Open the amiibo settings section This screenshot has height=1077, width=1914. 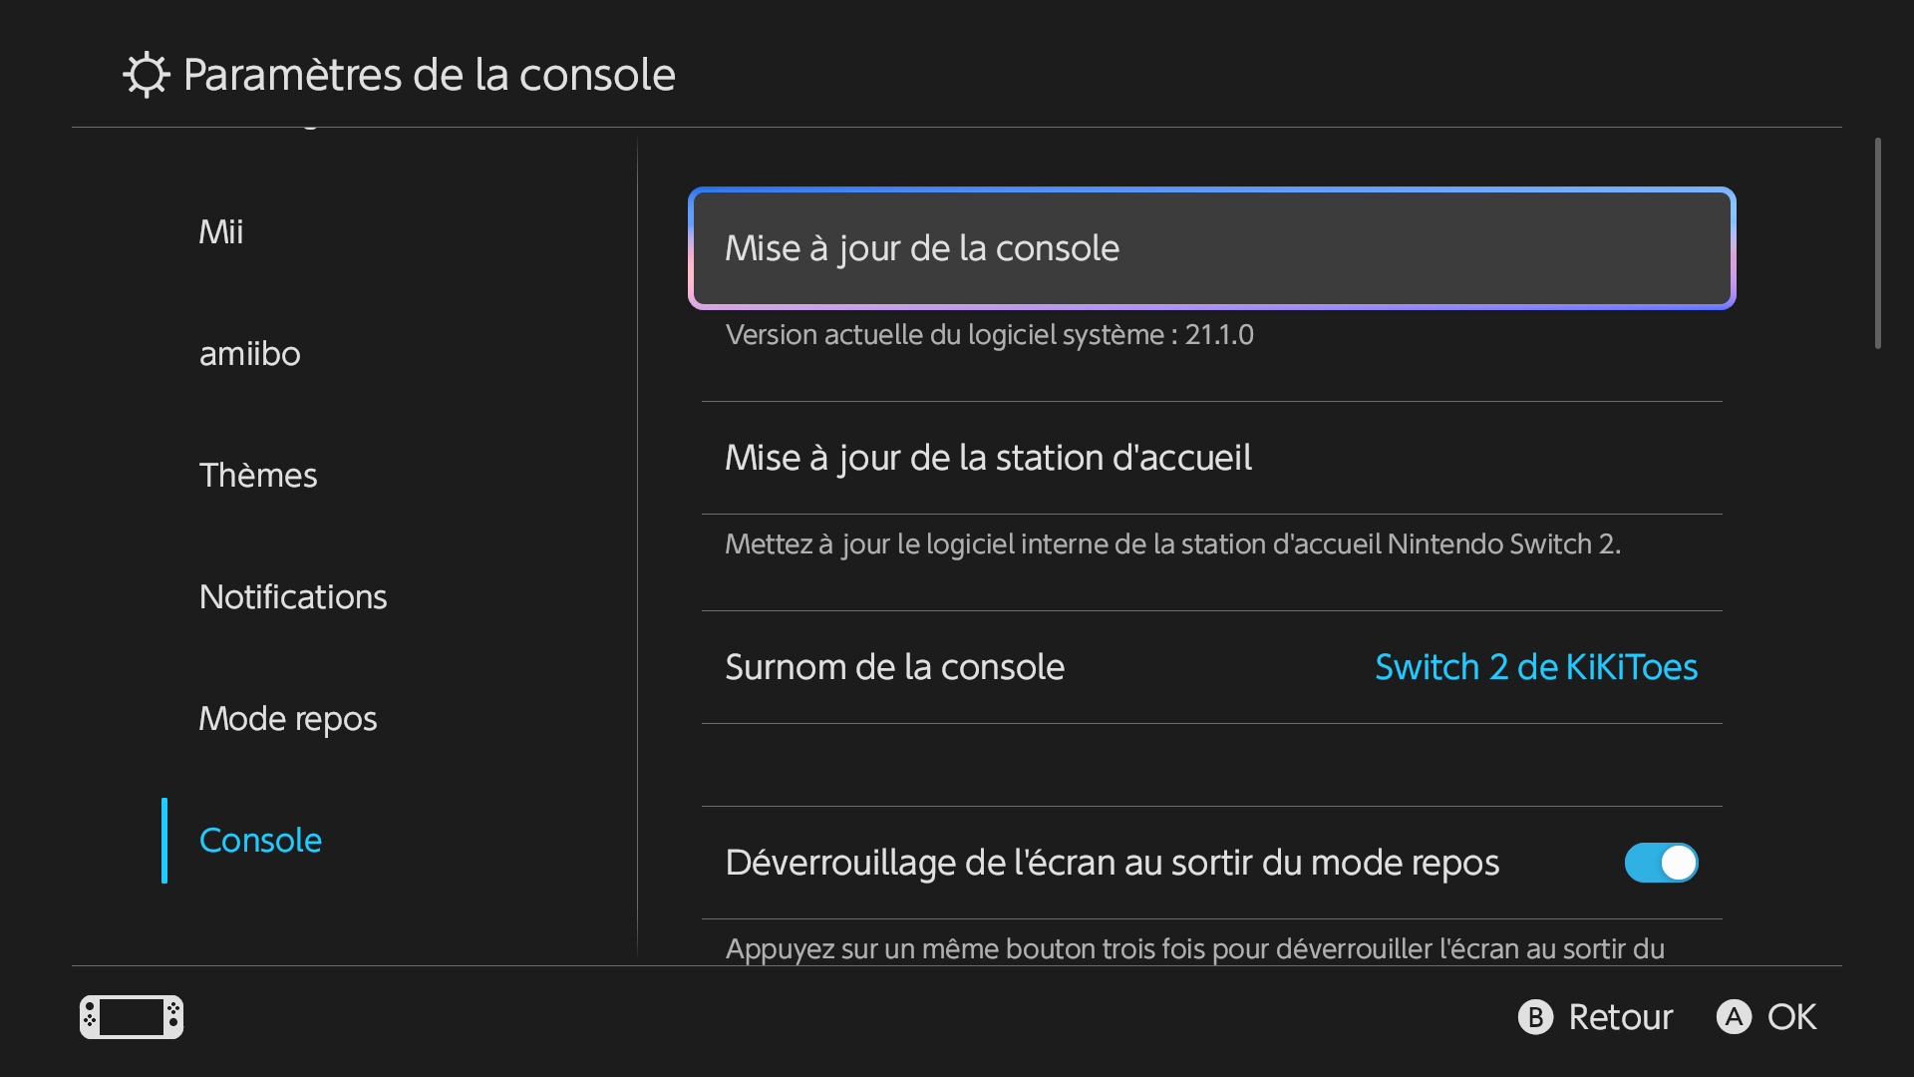click(x=250, y=353)
